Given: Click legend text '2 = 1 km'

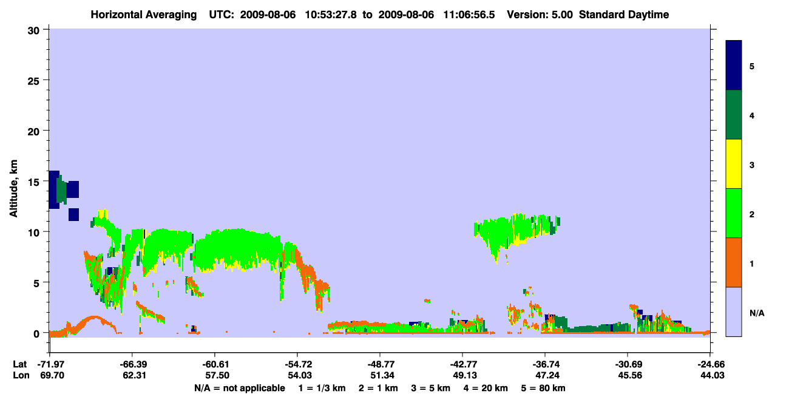Looking at the screenshot, I should point(378,388).
